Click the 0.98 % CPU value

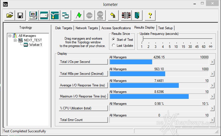point(159,104)
